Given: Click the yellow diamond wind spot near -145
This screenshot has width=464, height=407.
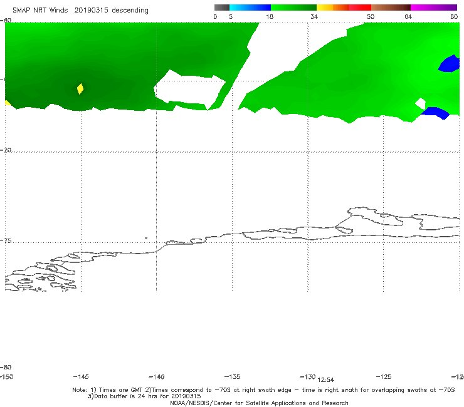Looking at the screenshot, I should [x=80, y=89].
